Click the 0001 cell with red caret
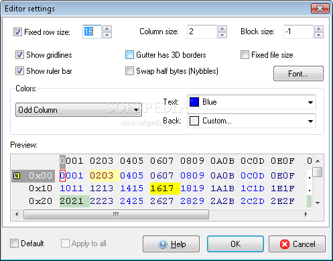The height and width of the screenshot is (261, 333). (x=72, y=176)
